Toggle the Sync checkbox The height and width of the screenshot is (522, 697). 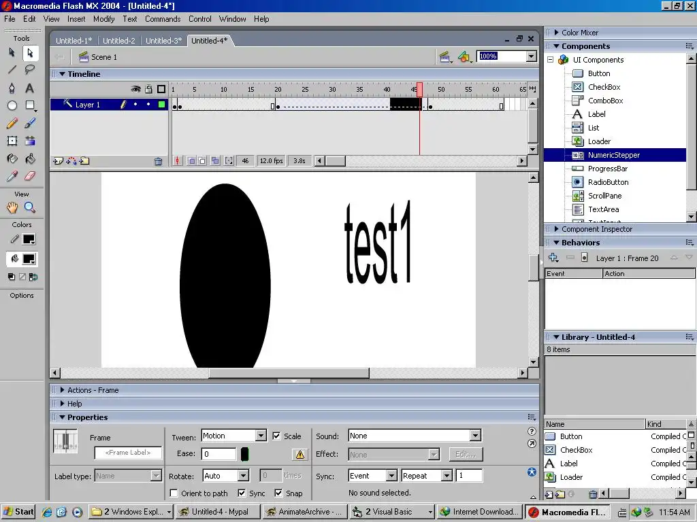pos(242,493)
